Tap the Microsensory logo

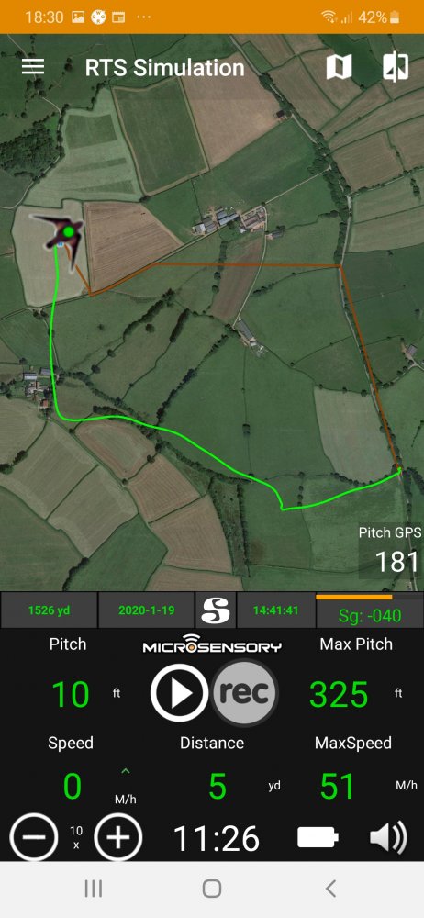click(212, 644)
